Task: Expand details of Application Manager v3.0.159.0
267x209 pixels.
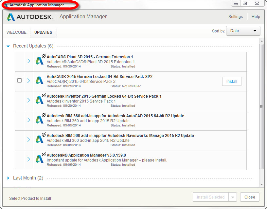Action: tap(29, 159)
